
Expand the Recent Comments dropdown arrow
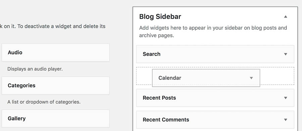[286, 120]
